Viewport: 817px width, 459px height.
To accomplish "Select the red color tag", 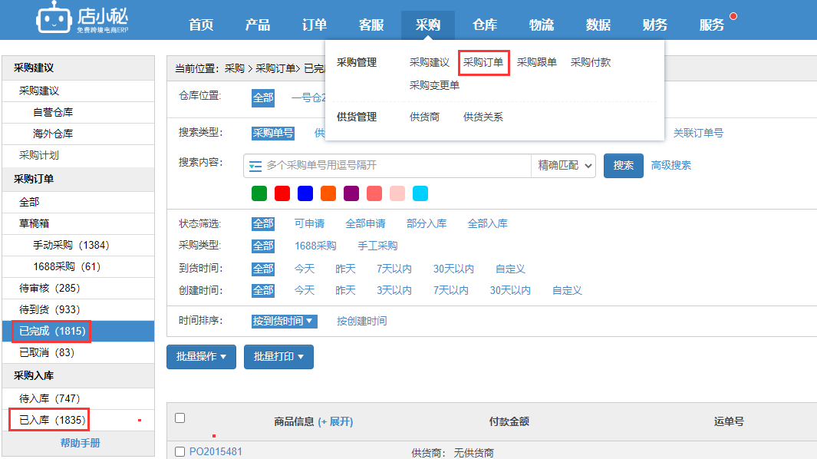I will click(282, 193).
